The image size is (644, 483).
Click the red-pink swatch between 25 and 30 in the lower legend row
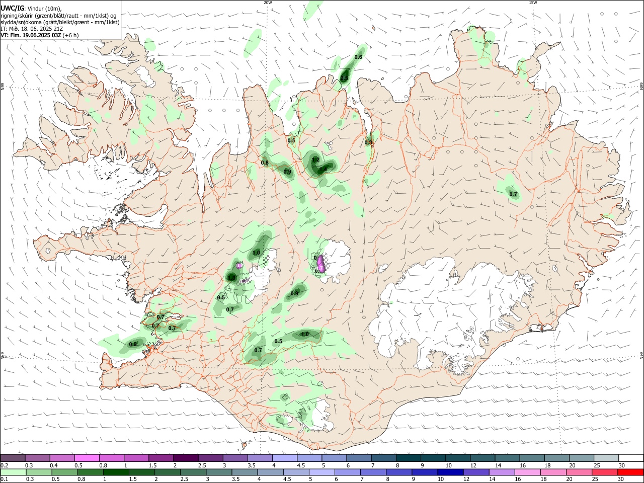coord(606,472)
